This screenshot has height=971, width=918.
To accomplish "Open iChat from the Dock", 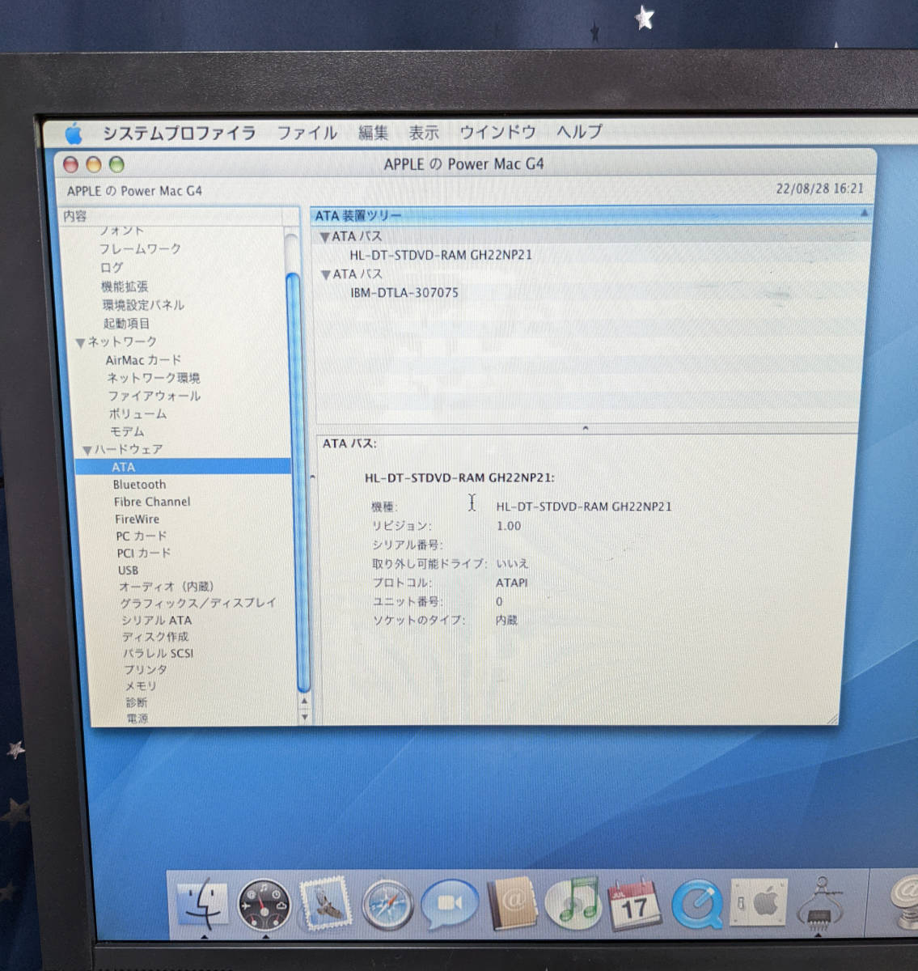I will coord(450,905).
